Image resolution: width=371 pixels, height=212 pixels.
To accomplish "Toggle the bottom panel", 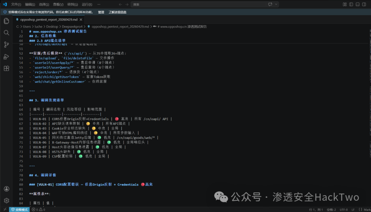I will 358,4.
